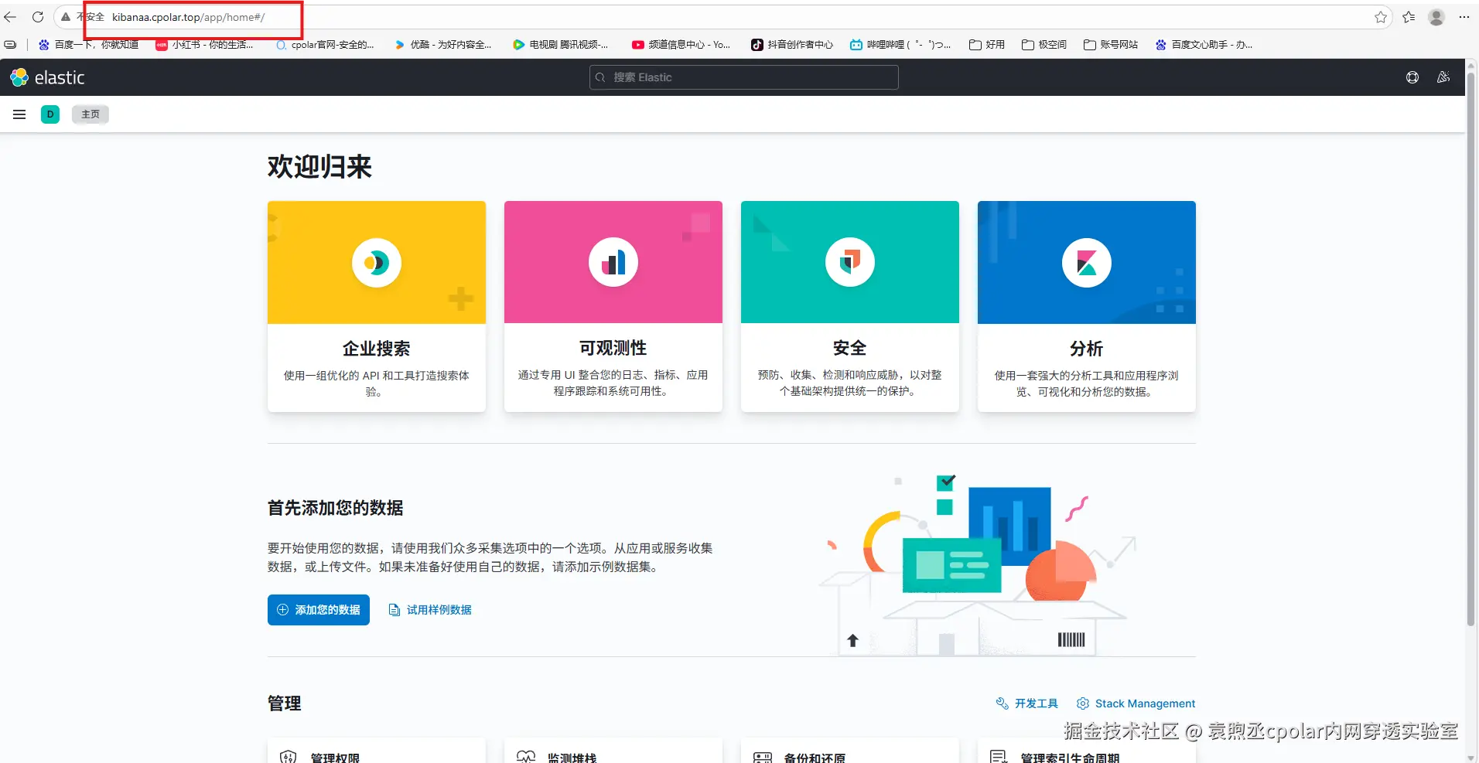Open the 安全 card title

click(850, 349)
